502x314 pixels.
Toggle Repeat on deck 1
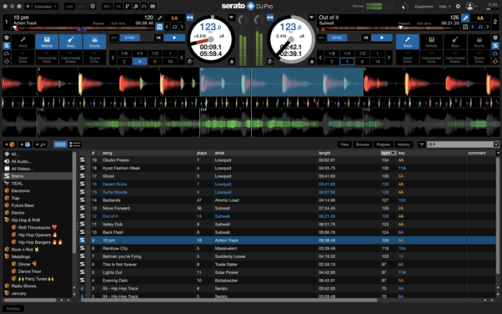tap(98, 24)
